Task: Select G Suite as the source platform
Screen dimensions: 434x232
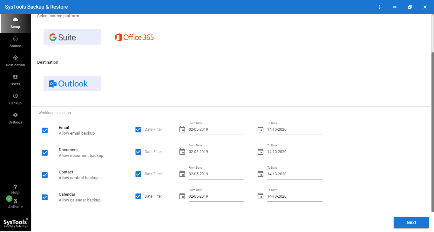Action: 72,37
